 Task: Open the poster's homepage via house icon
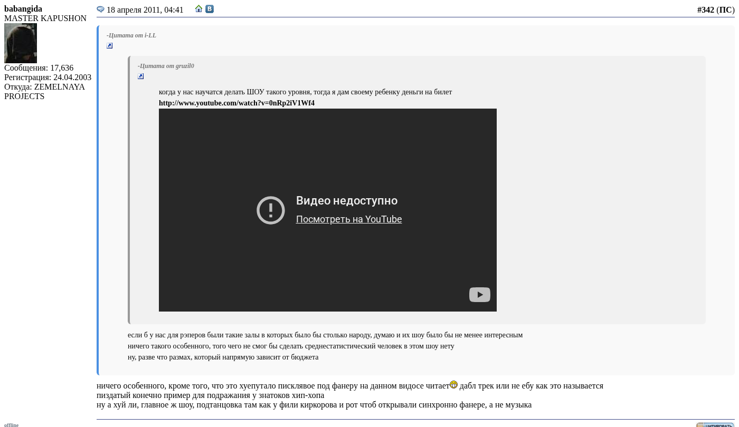[199, 9]
